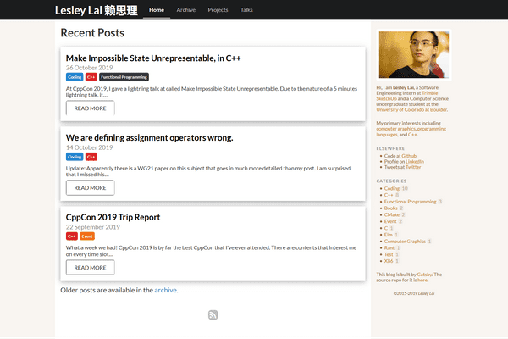Click READ MORE under assignment operators post
The width and height of the screenshot is (508, 339).
[91, 188]
